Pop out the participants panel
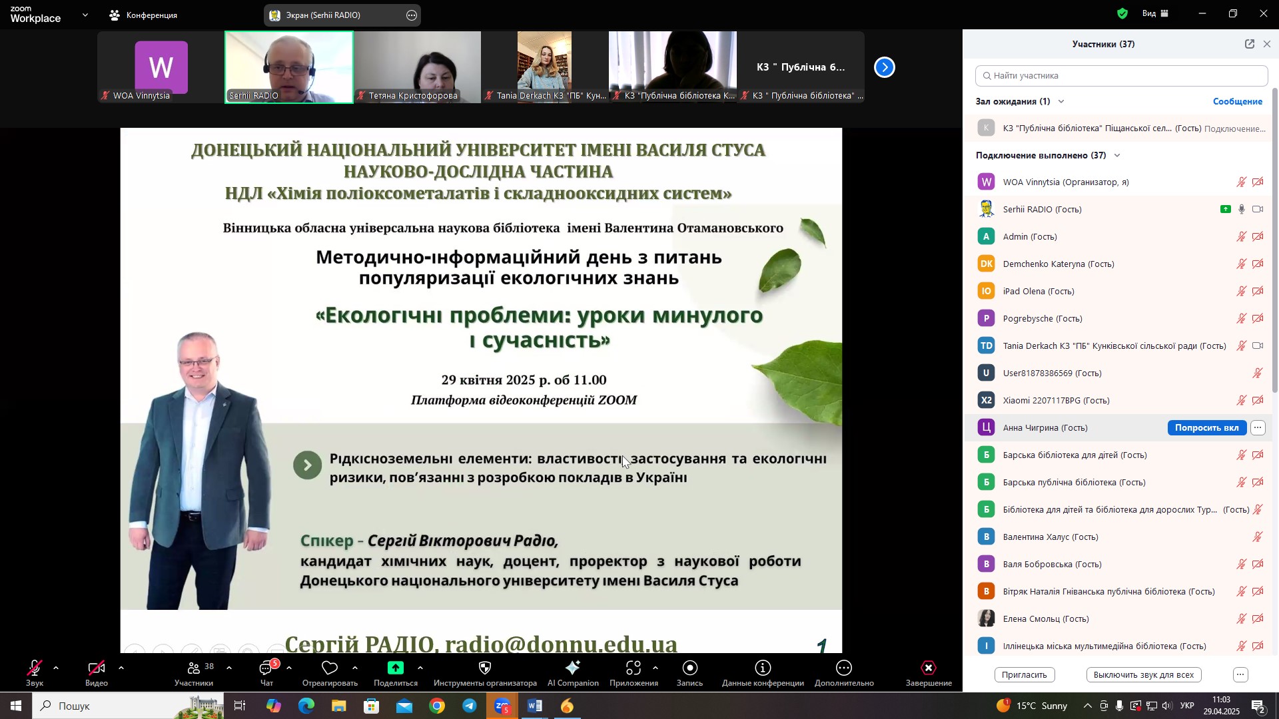This screenshot has width=1279, height=719. point(1250,44)
